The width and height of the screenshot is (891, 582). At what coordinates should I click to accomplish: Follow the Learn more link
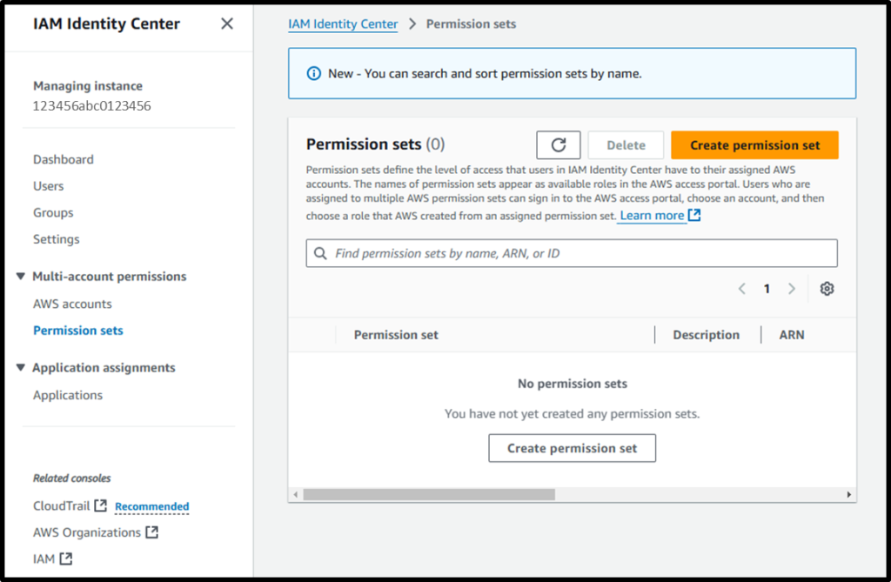pyautogui.click(x=651, y=216)
